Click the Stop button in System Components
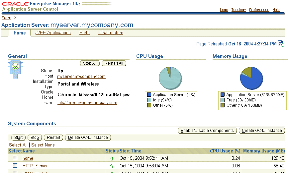This screenshot has height=173, width=288. [35, 138]
